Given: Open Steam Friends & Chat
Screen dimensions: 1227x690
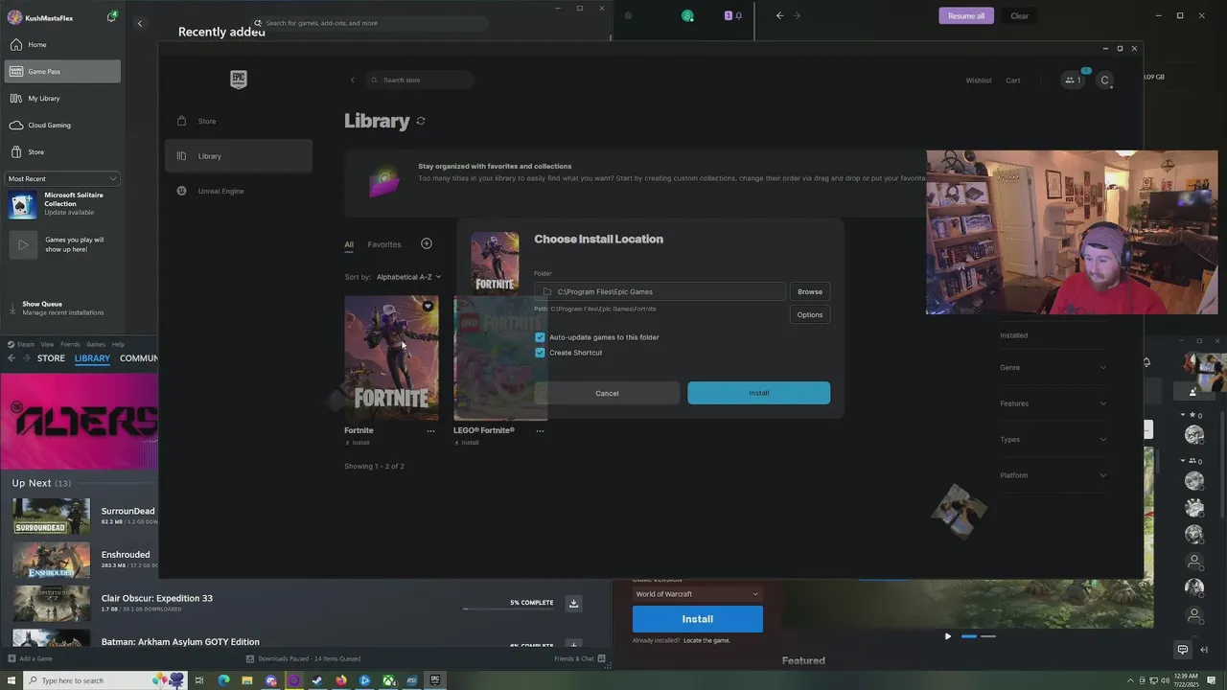Looking at the screenshot, I should click(x=579, y=658).
